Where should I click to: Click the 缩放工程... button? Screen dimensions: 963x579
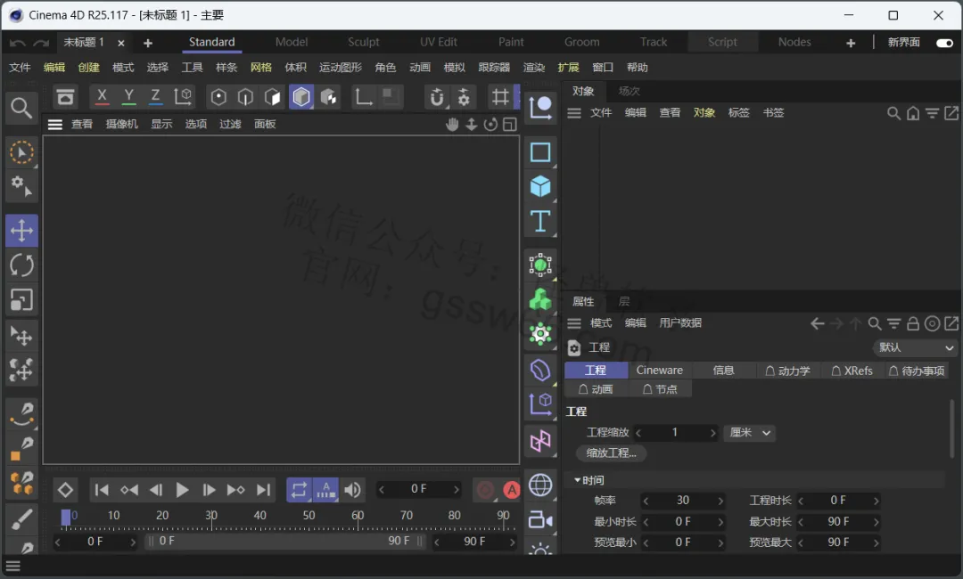click(611, 453)
